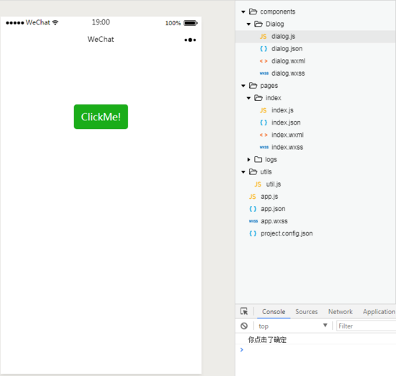The height and width of the screenshot is (376, 396).
Task: Switch to the Sources tab
Action: [306, 312]
